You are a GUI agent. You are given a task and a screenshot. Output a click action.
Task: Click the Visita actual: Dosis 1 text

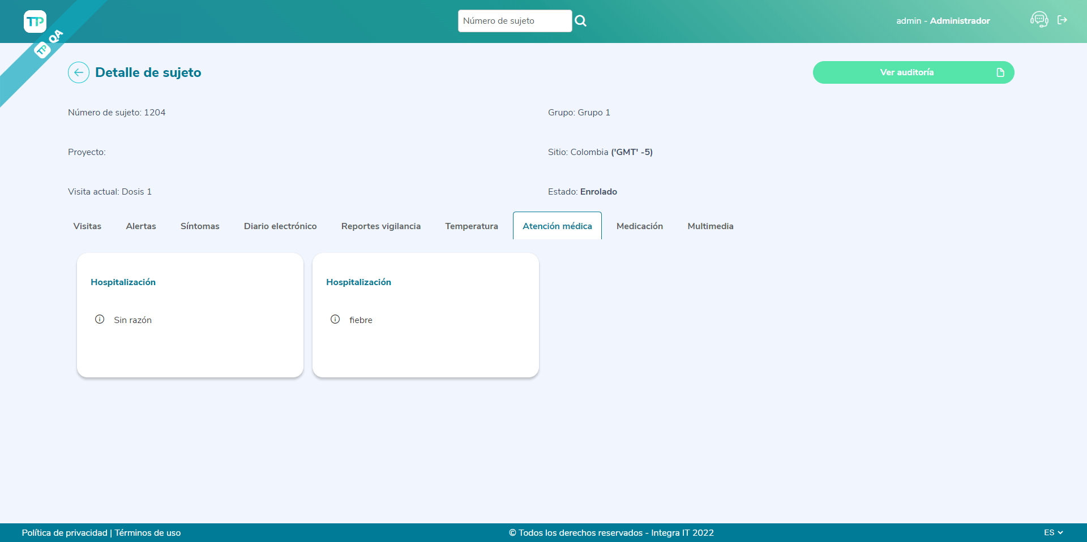[x=110, y=192]
